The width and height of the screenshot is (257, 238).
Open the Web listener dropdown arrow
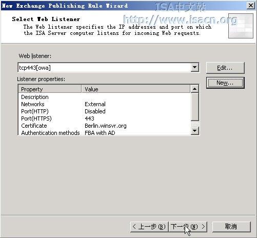(194, 68)
